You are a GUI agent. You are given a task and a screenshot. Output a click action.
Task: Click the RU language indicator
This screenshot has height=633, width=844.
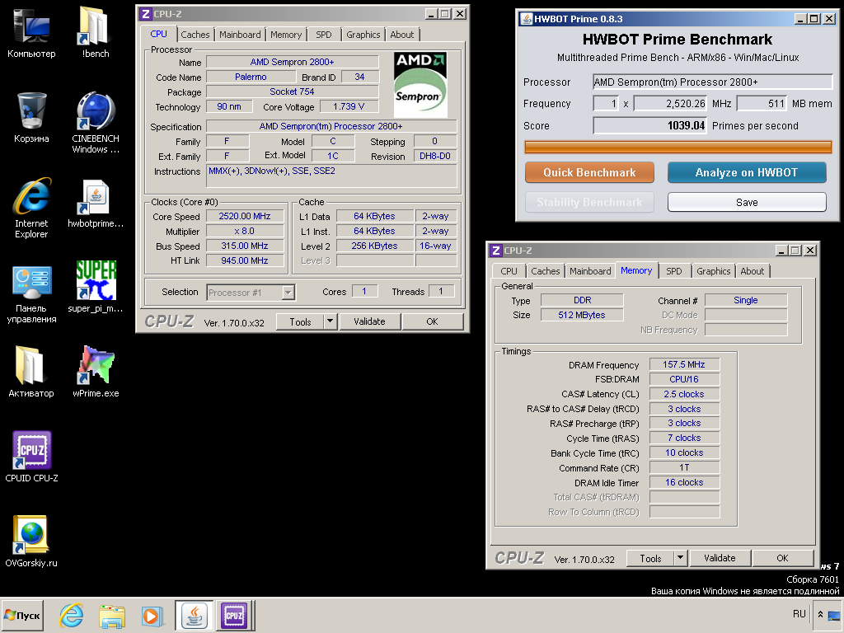click(799, 613)
